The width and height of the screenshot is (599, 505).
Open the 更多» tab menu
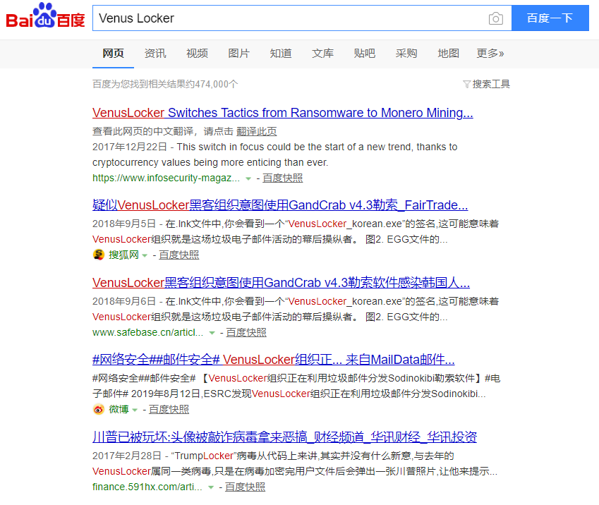490,54
